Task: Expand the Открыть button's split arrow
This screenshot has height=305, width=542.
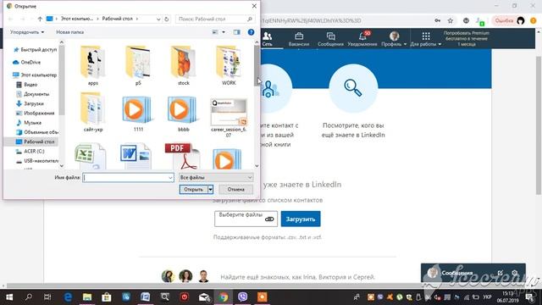Action: tap(210, 190)
